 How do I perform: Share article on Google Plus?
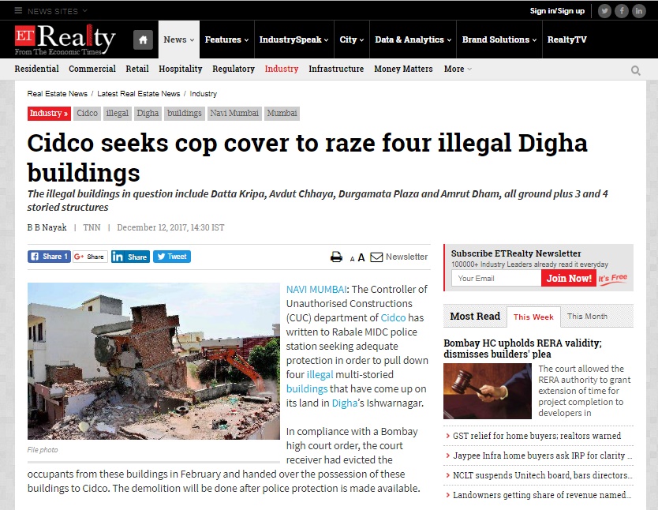click(x=90, y=257)
